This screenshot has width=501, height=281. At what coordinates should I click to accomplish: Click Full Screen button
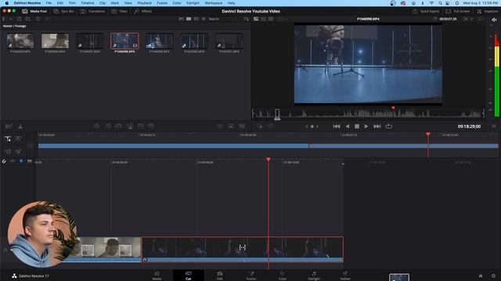458,11
